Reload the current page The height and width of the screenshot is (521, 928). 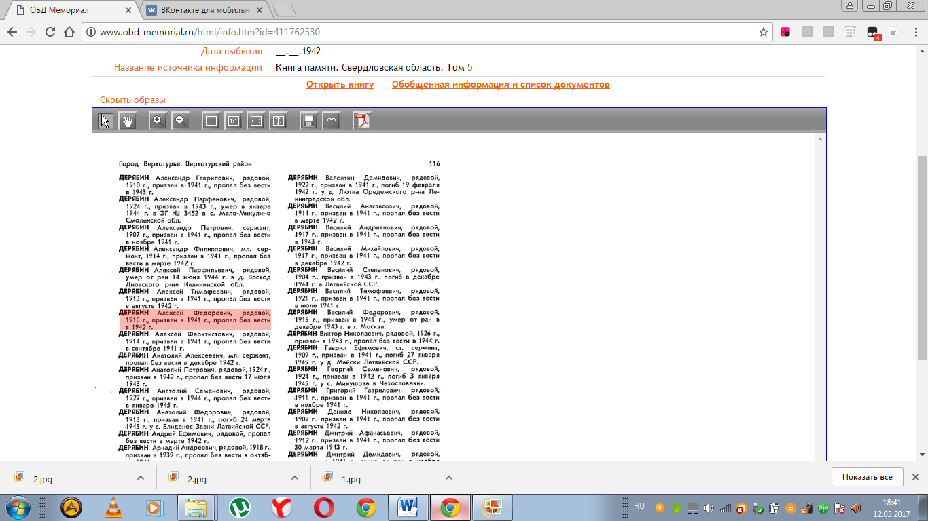pyautogui.click(x=50, y=32)
